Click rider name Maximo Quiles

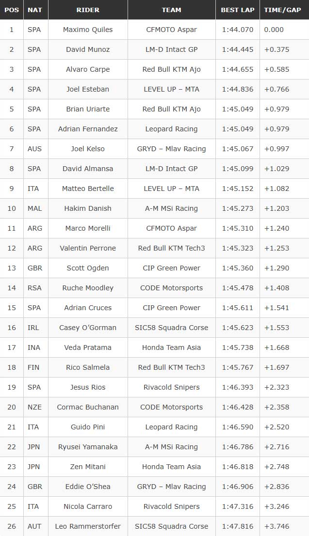click(88, 30)
